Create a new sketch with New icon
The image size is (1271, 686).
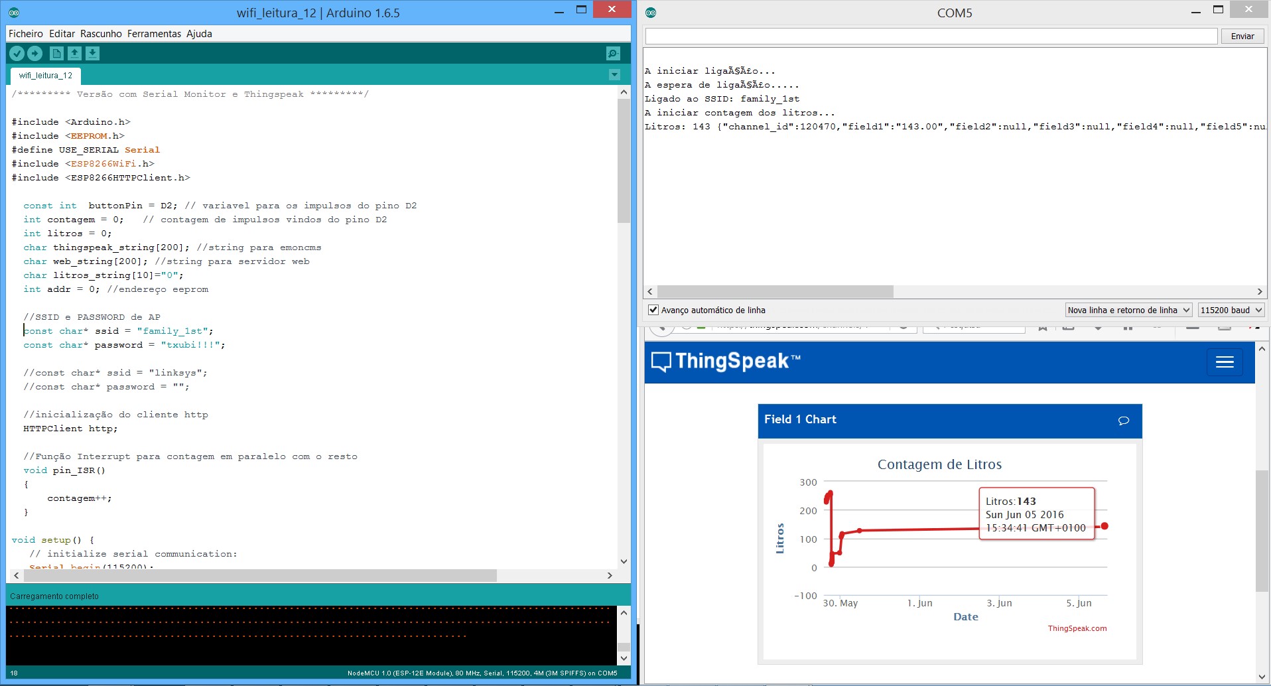[x=57, y=54]
